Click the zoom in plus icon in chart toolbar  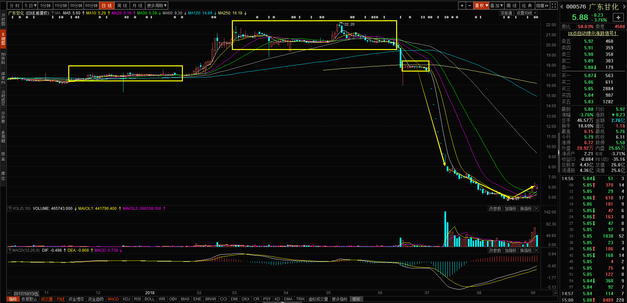click(x=462, y=6)
